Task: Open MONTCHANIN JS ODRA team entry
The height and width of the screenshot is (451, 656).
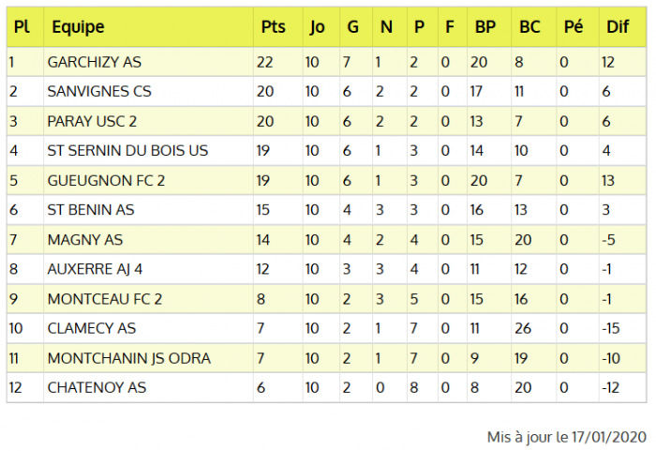Action: click(x=128, y=358)
